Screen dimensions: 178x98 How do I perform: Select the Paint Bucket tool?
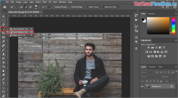point(3,67)
